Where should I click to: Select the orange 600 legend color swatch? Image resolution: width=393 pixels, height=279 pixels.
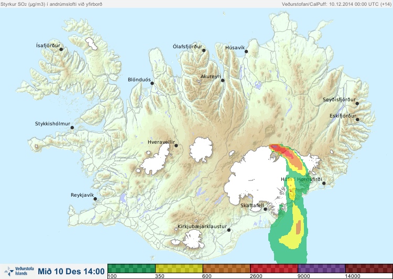[226, 269]
